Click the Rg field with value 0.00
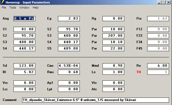 point(113,18)
